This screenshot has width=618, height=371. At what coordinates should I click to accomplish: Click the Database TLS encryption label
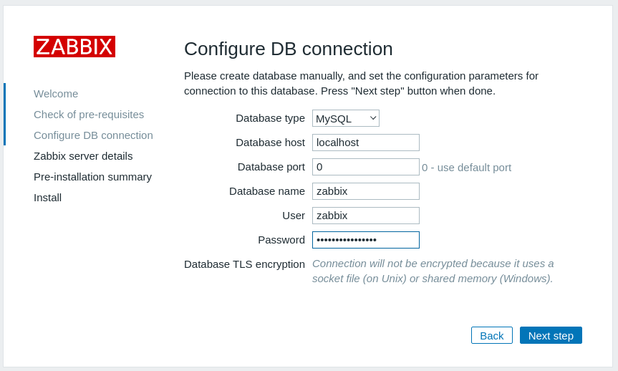[244, 264]
